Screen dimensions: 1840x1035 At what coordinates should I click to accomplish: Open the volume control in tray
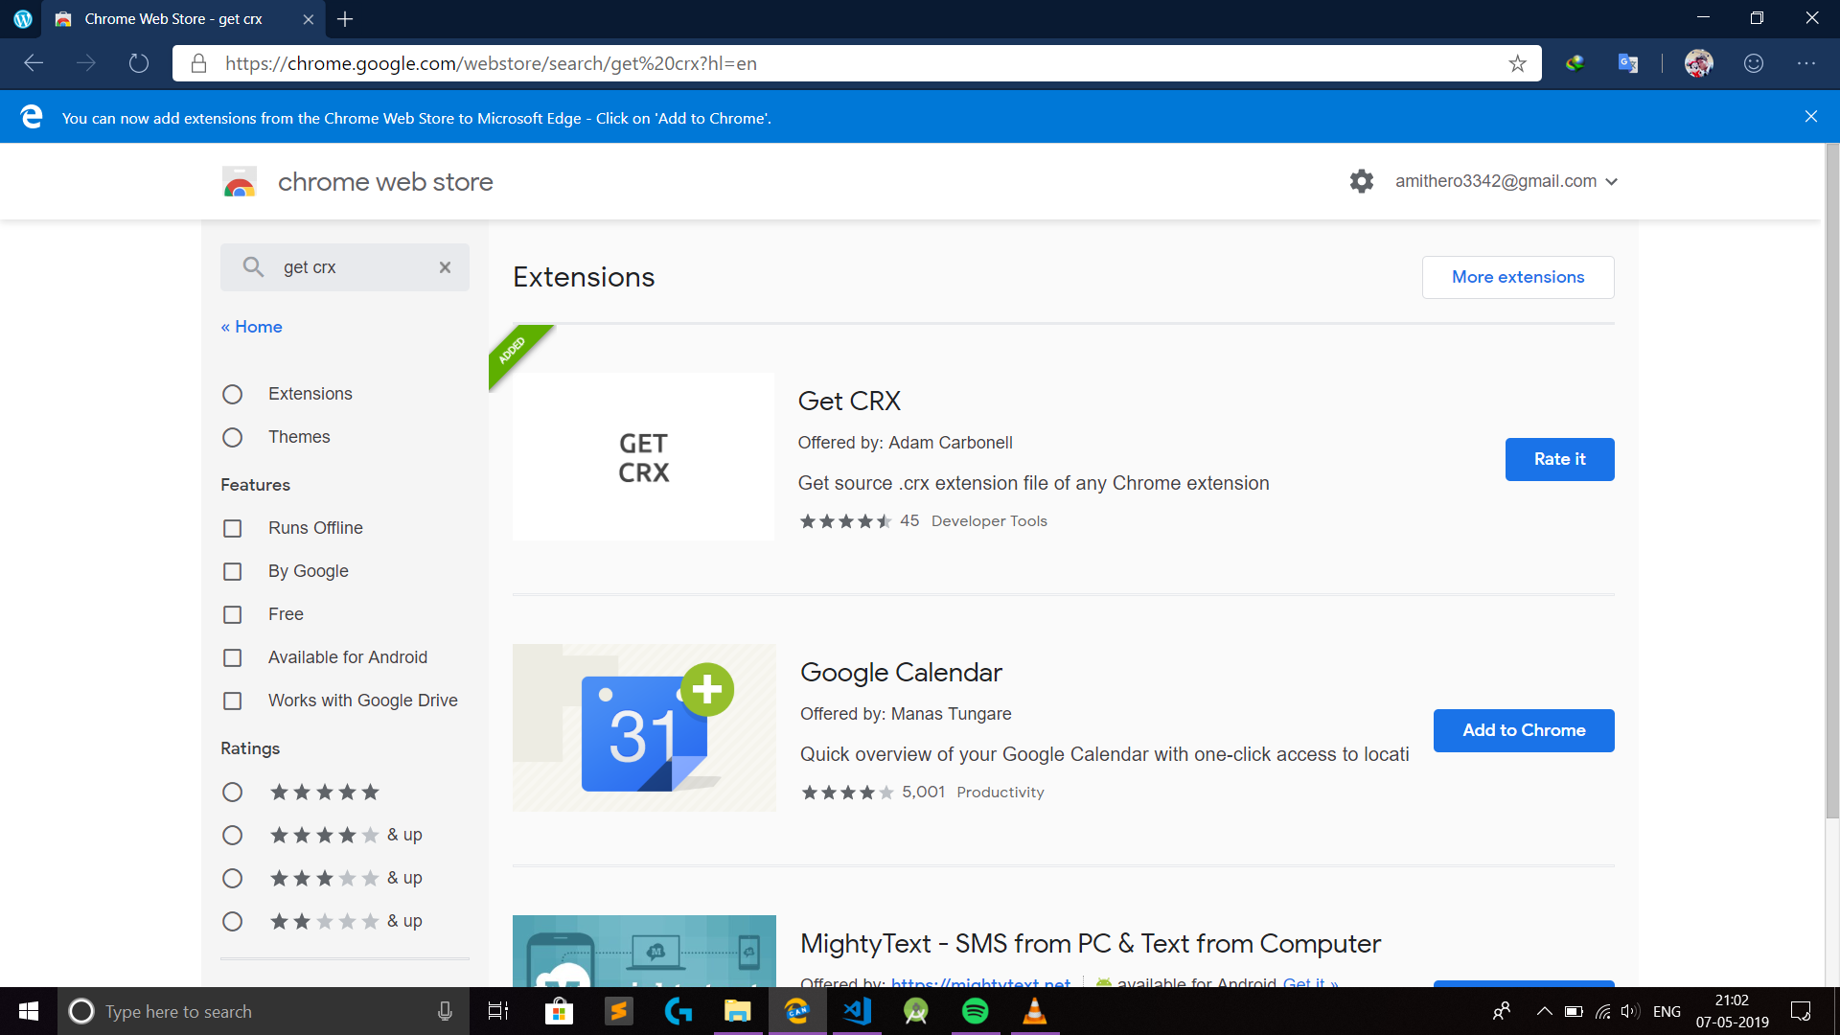click(1630, 1011)
